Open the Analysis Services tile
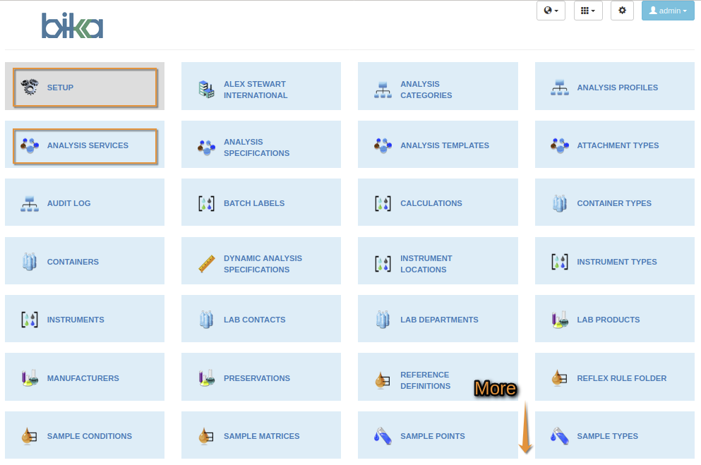This screenshot has width=701, height=465. pos(88,145)
